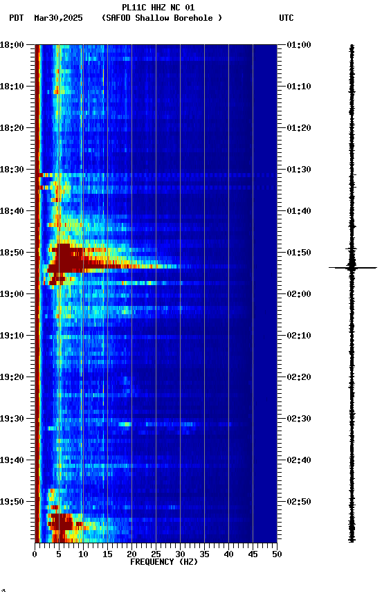The width and height of the screenshot is (382, 598).
Task: Click the 18:40 PDT time label
Action: pos(12,211)
